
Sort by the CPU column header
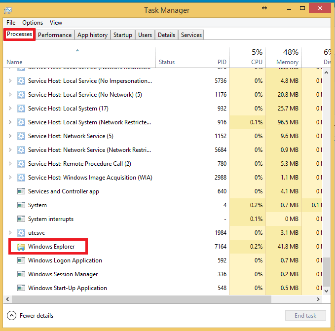pyautogui.click(x=248, y=58)
